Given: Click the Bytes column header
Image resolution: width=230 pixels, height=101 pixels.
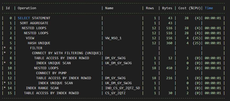Looking at the screenshot, I should coord(167,8).
